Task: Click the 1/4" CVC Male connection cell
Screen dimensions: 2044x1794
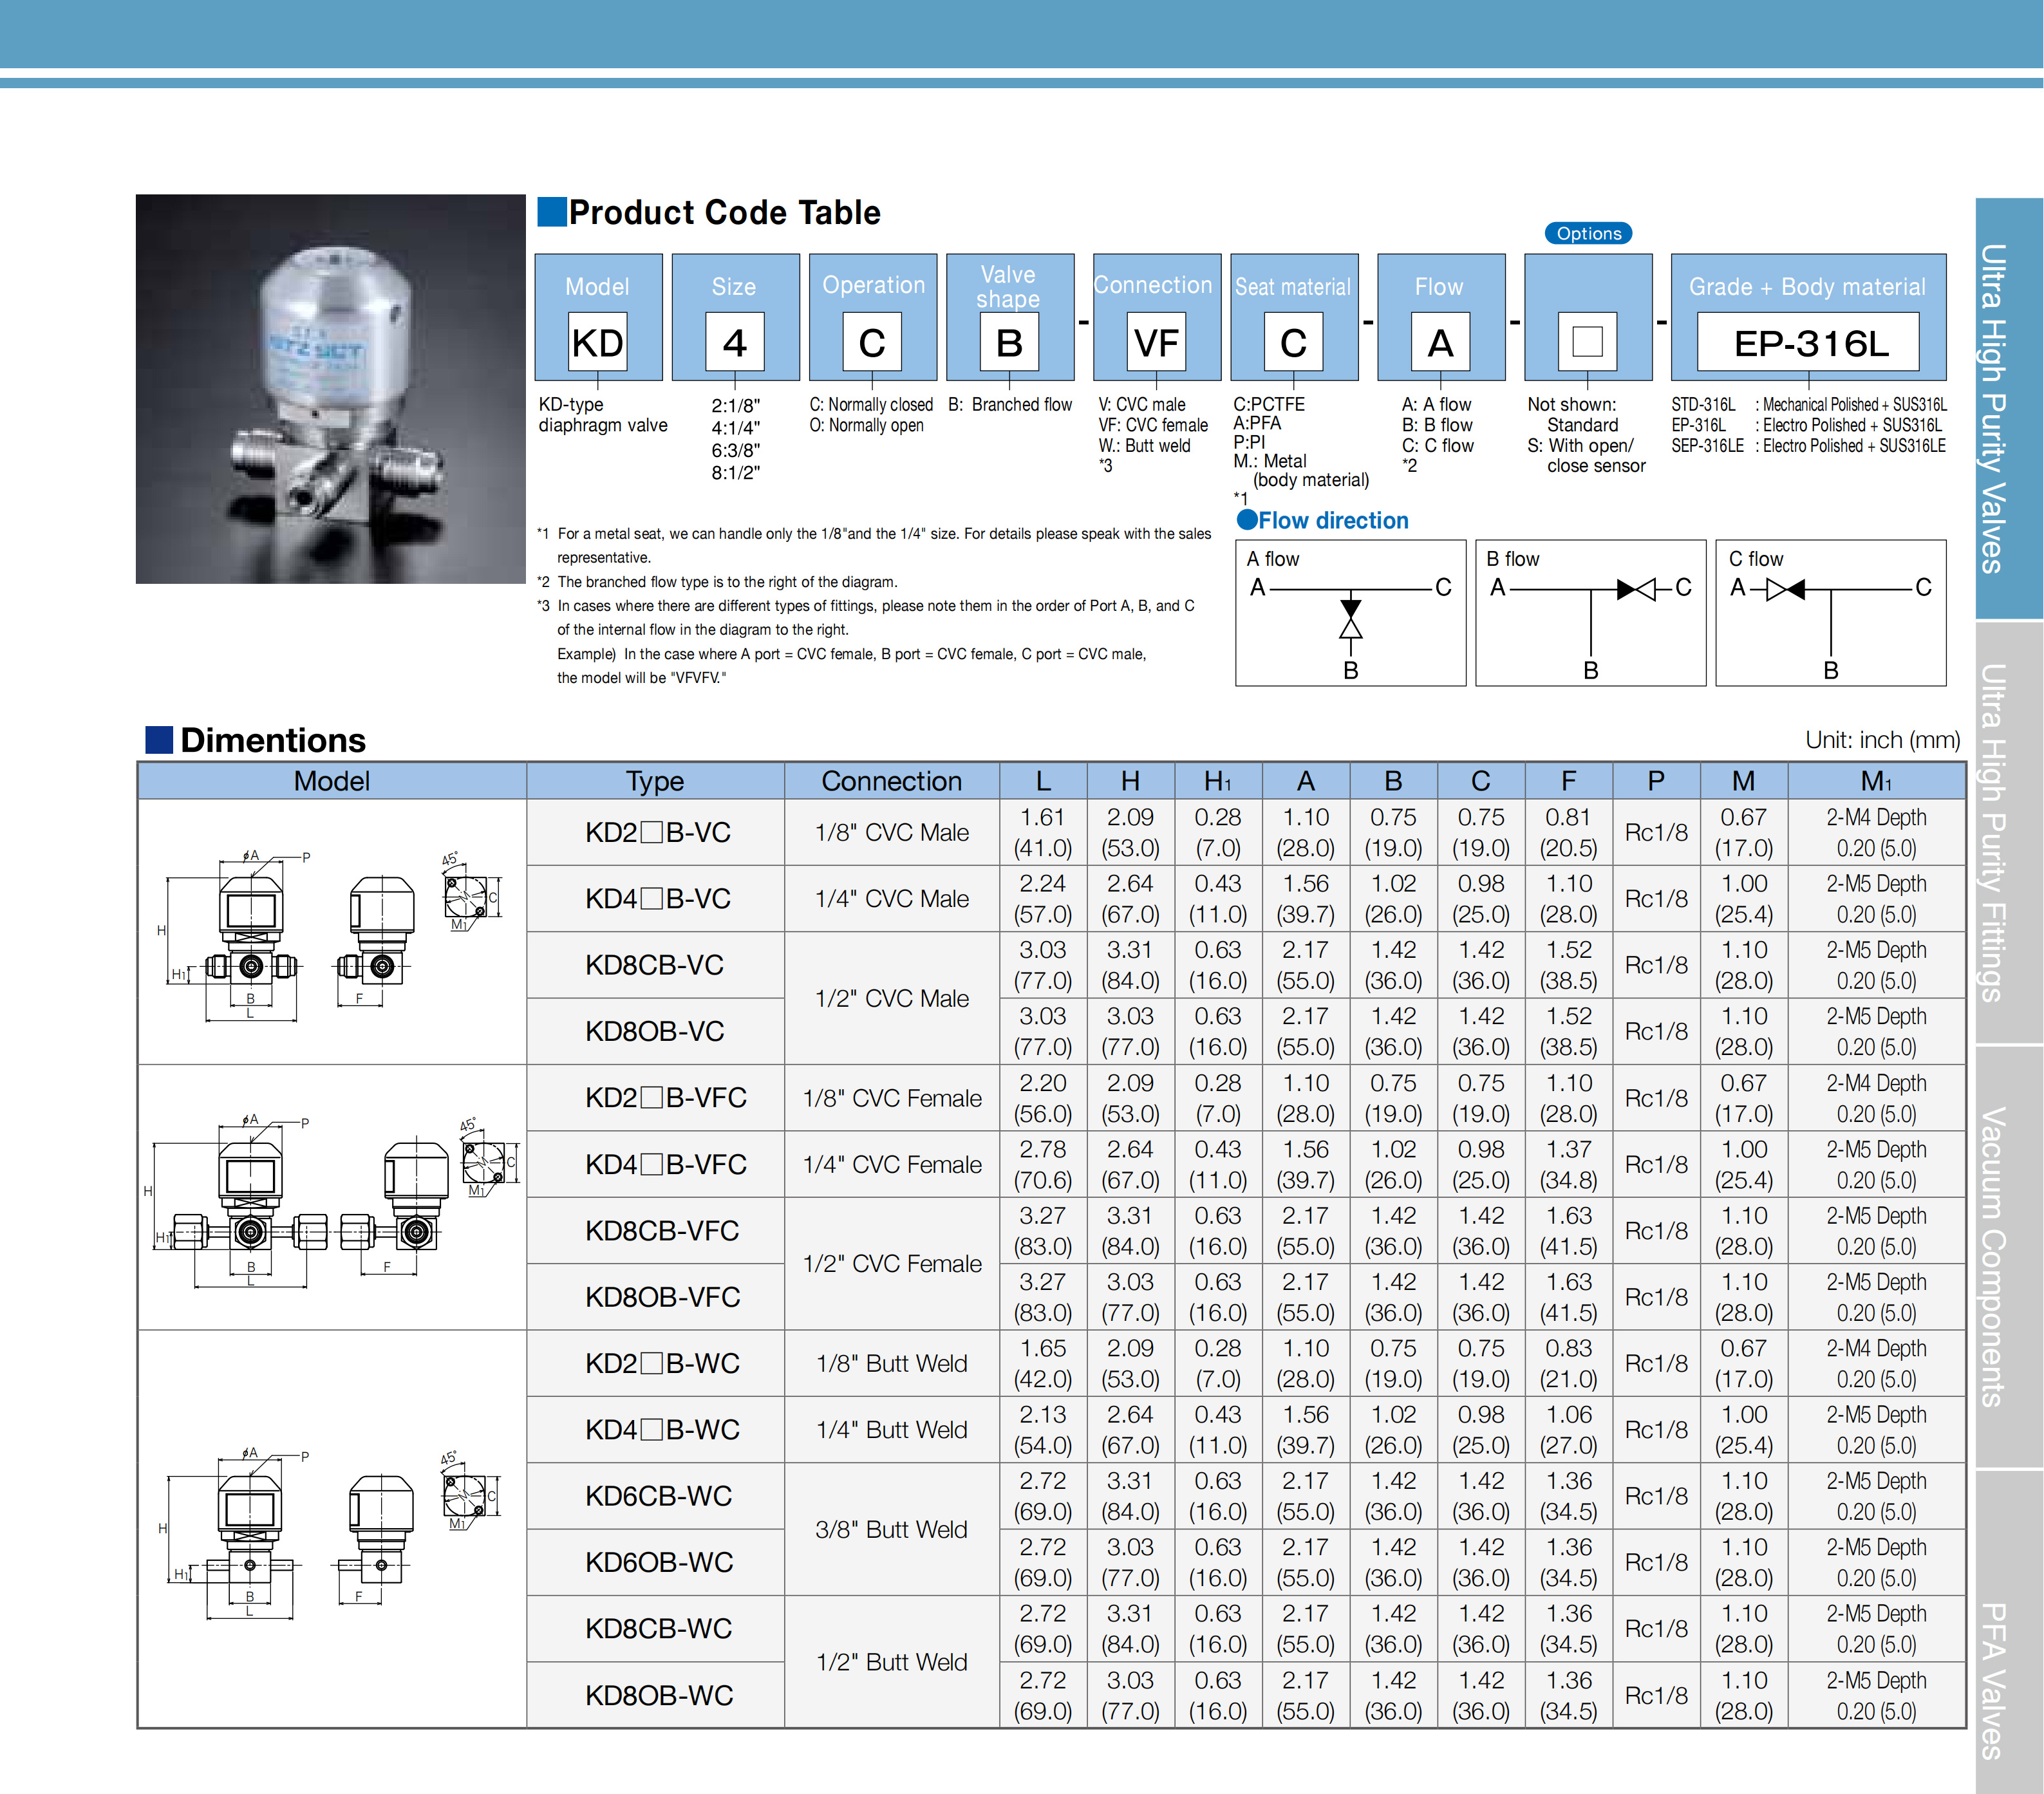Action: pyautogui.click(x=891, y=898)
